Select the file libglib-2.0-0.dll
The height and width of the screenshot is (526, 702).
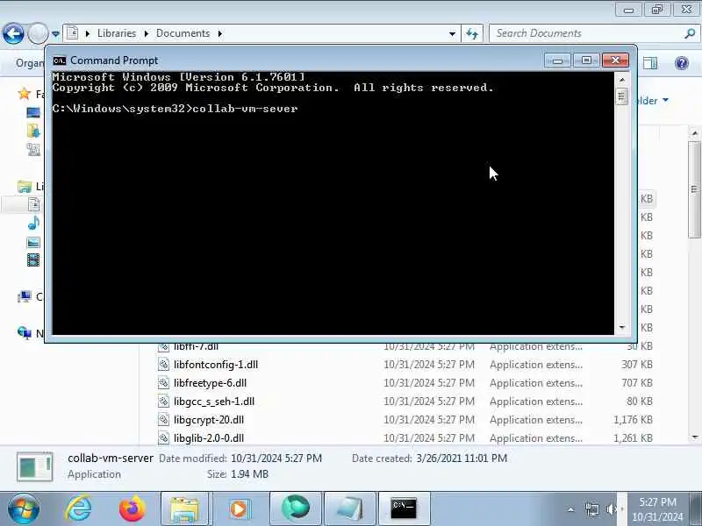click(209, 437)
